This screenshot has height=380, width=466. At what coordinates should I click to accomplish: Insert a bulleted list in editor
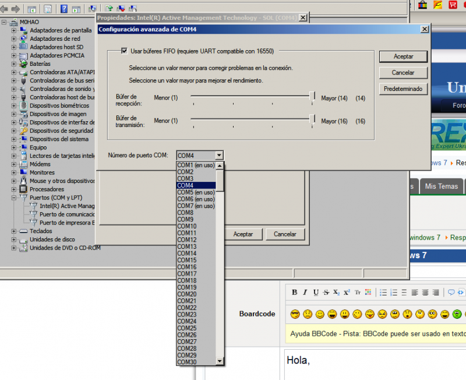pos(383,293)
